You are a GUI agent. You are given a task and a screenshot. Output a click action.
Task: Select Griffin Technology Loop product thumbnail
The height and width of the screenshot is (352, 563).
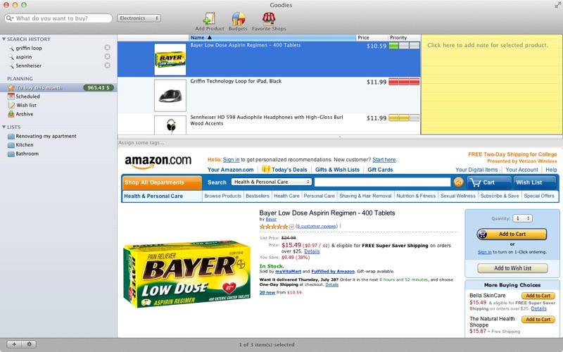coord(170,95)
